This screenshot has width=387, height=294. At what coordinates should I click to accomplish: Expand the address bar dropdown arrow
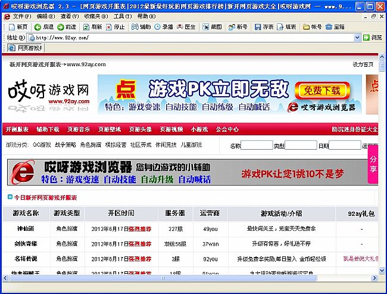point(357,38)
